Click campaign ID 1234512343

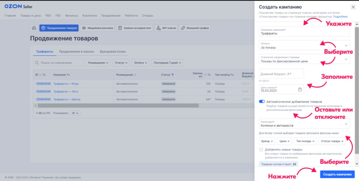coord(43,99)
